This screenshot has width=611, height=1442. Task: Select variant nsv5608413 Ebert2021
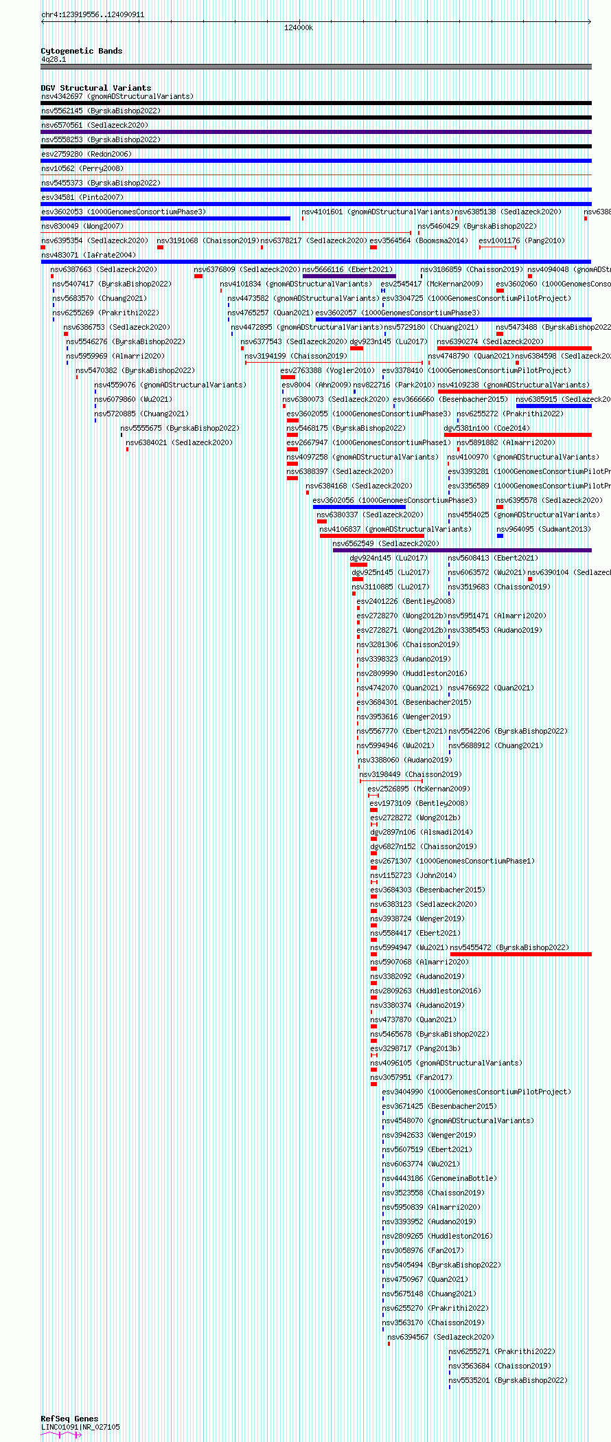(x=494, y=558)
